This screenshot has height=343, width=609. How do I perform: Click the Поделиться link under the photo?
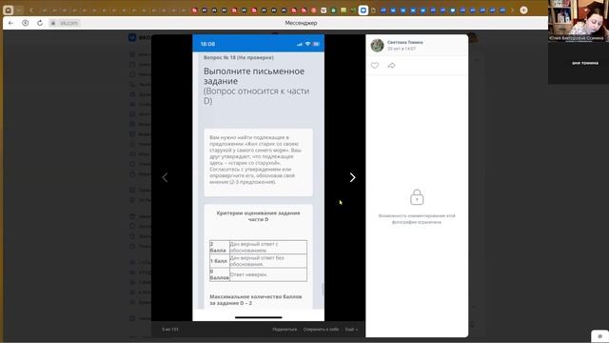pyautogui.click(x=285, y=330)
